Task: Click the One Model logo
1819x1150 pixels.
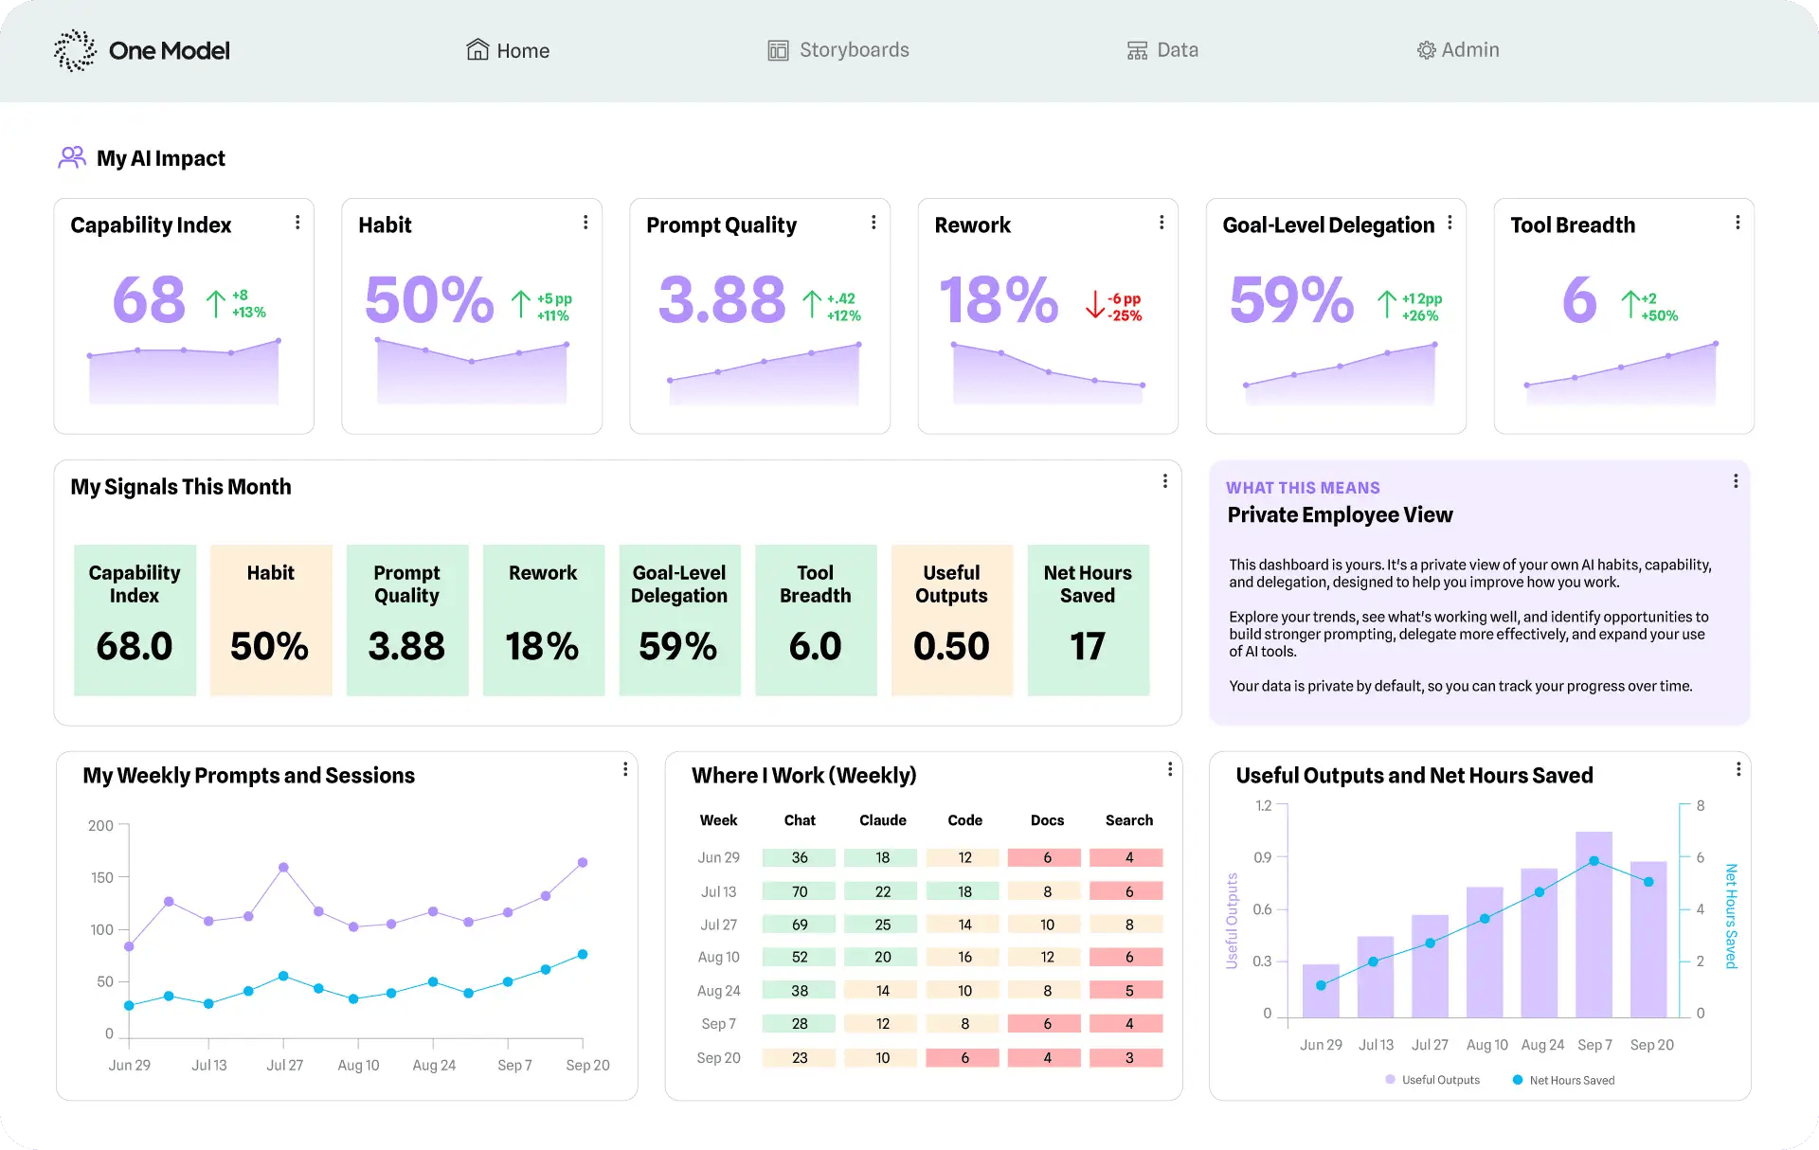Action: (141, 50)
